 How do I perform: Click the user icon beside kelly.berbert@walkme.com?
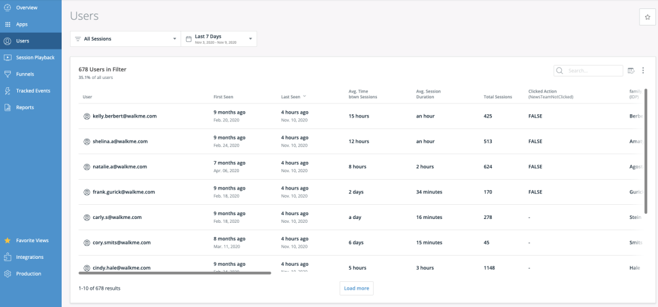click(87, 116)
